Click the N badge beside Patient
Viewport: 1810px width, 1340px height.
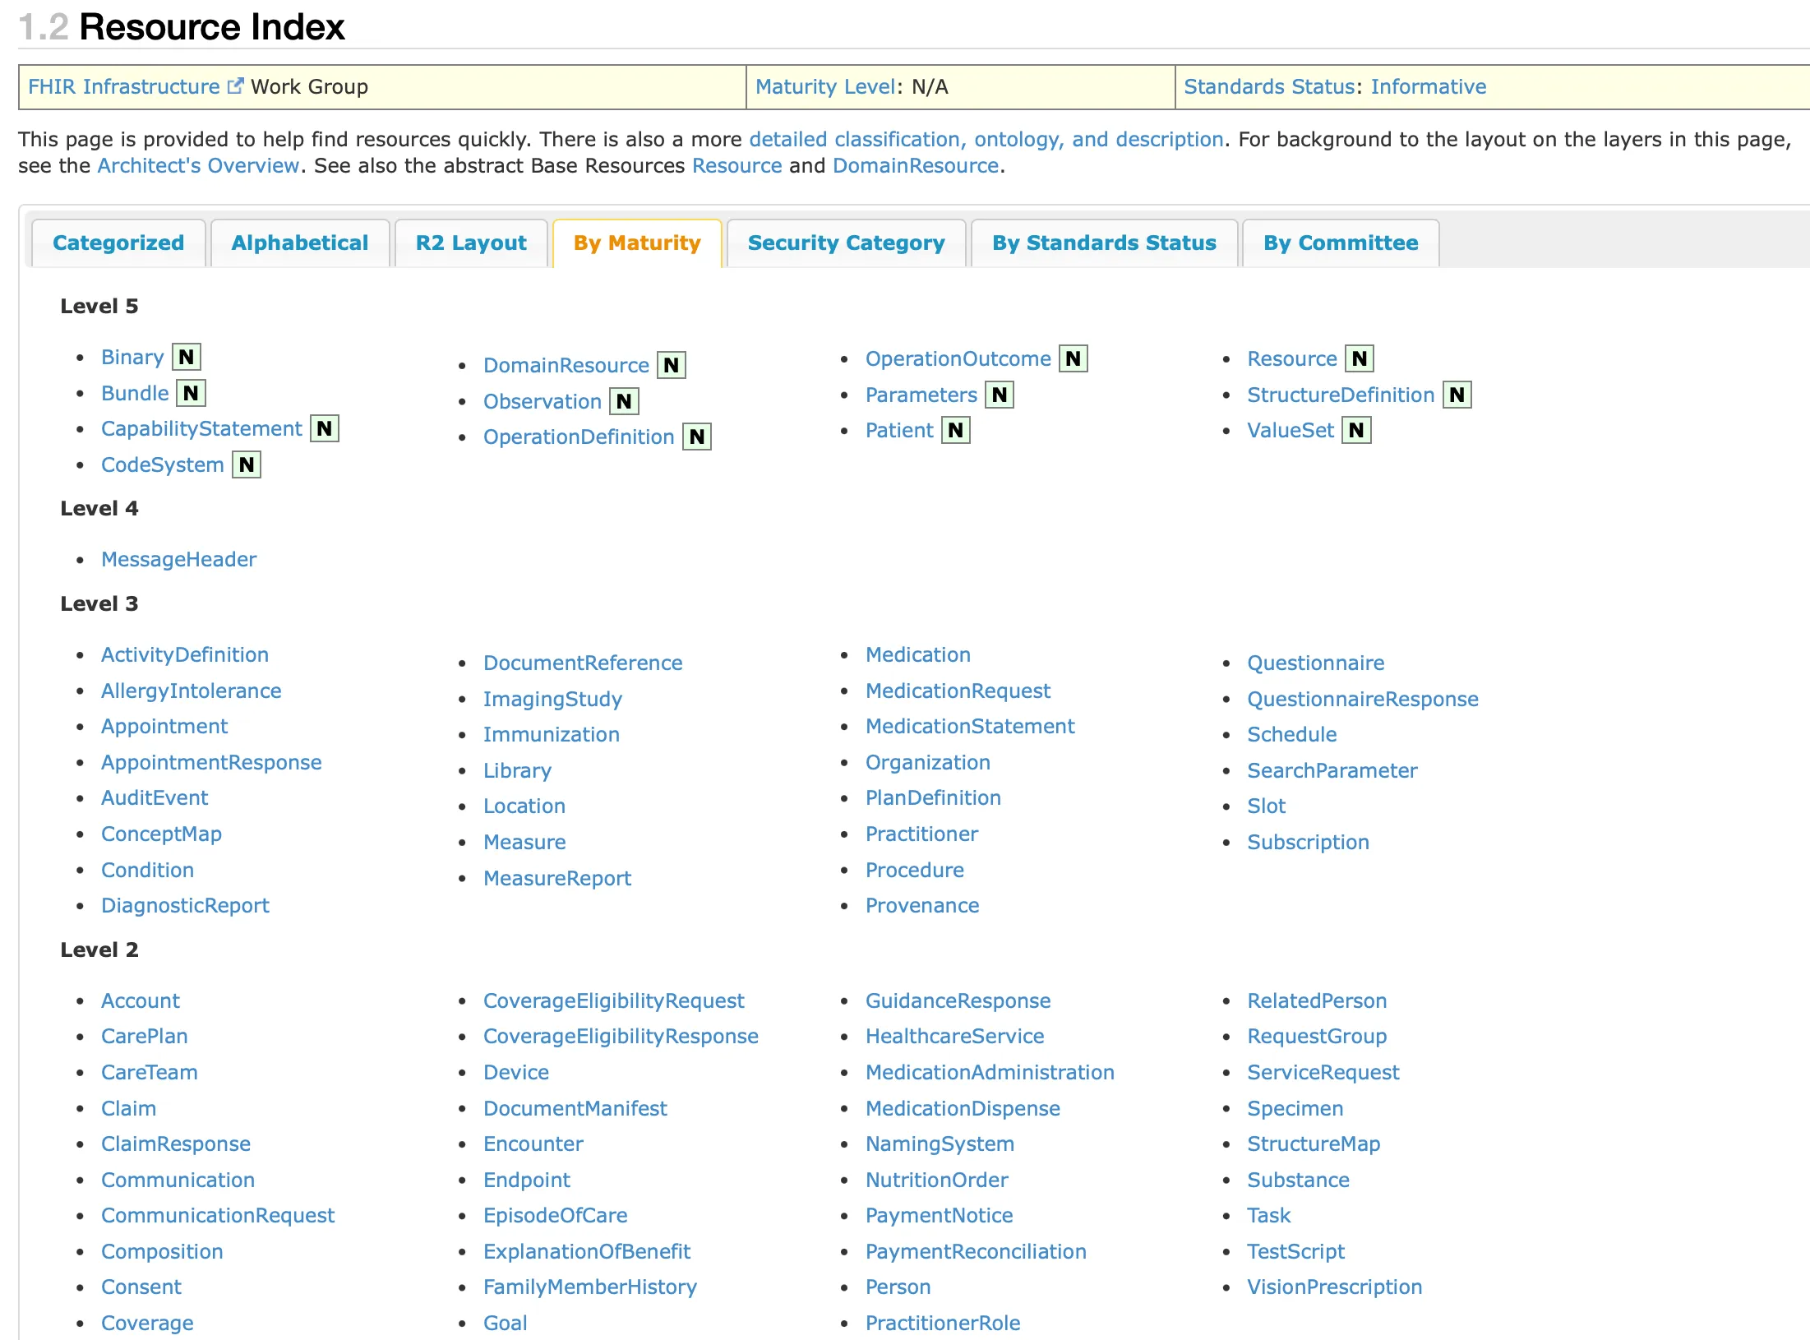pyautogui.click(x=956, y=430)
